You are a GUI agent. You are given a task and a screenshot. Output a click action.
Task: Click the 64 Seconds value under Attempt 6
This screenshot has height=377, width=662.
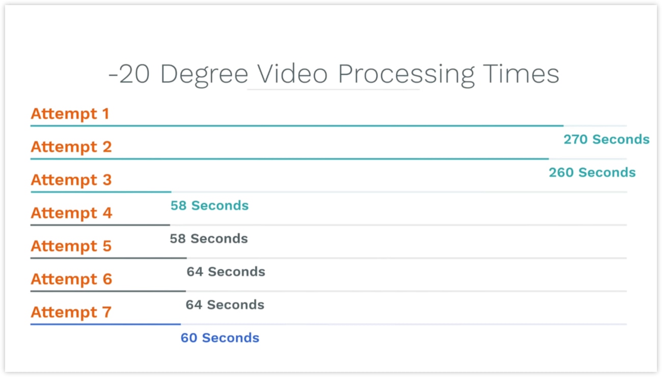click(x=225, y=305)
